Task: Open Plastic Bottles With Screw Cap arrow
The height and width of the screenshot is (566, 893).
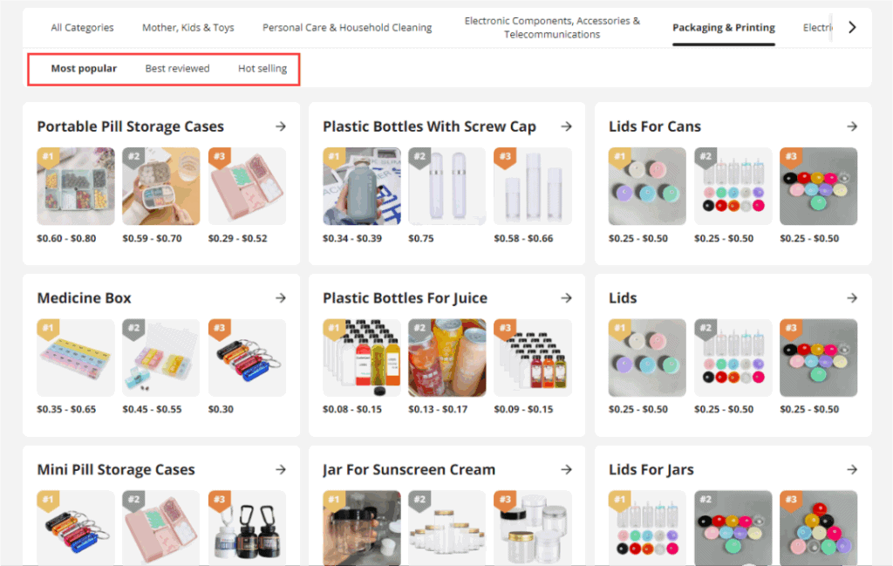Action: 566,126
